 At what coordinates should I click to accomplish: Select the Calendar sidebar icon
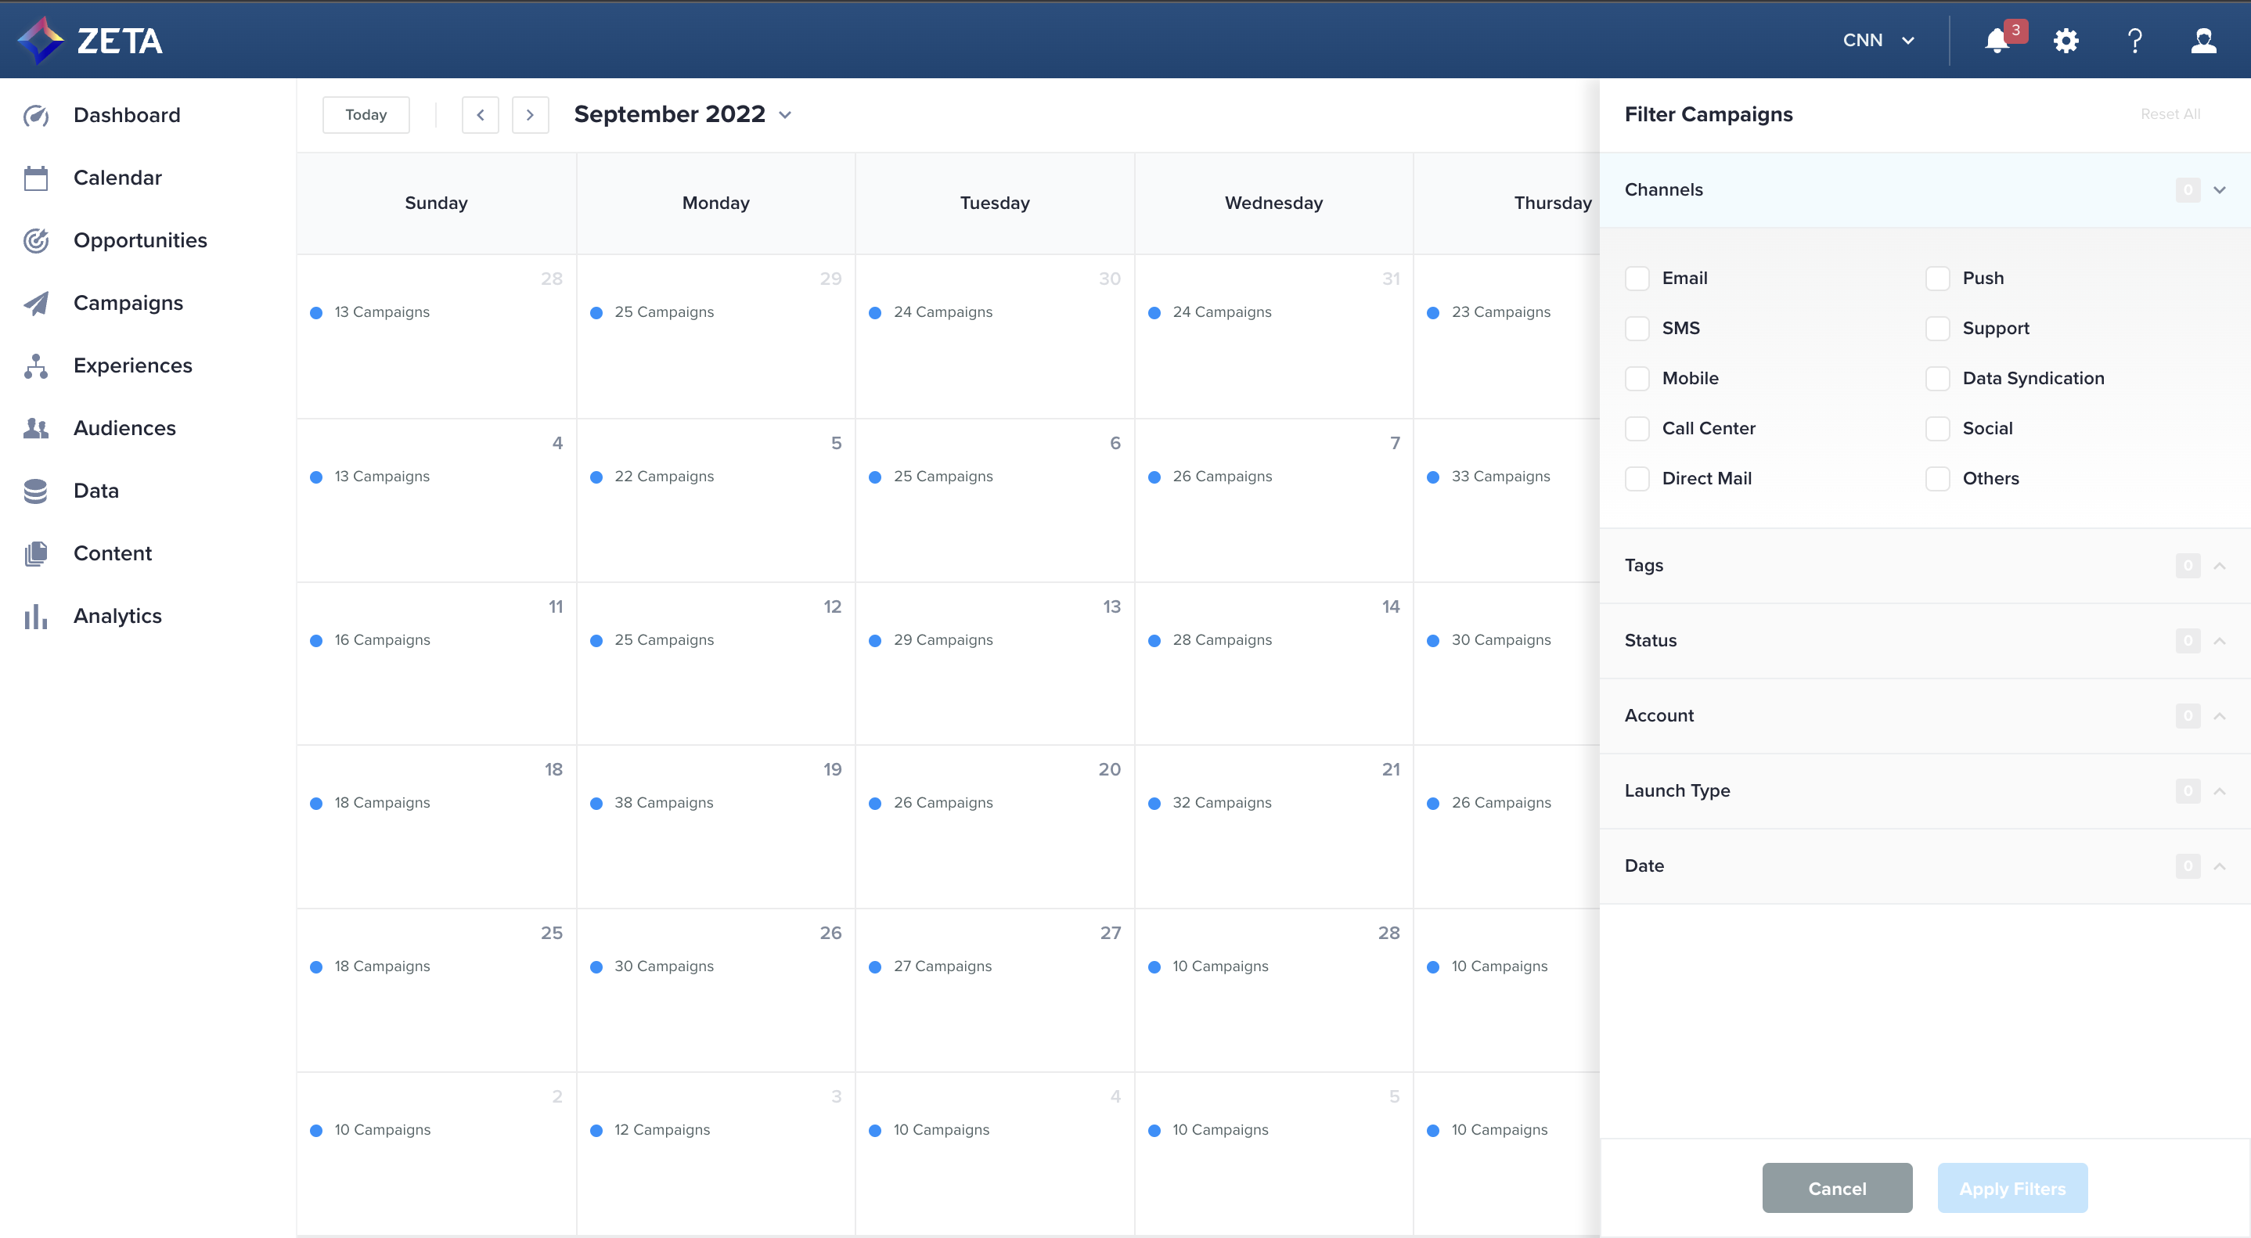point(36,178)
